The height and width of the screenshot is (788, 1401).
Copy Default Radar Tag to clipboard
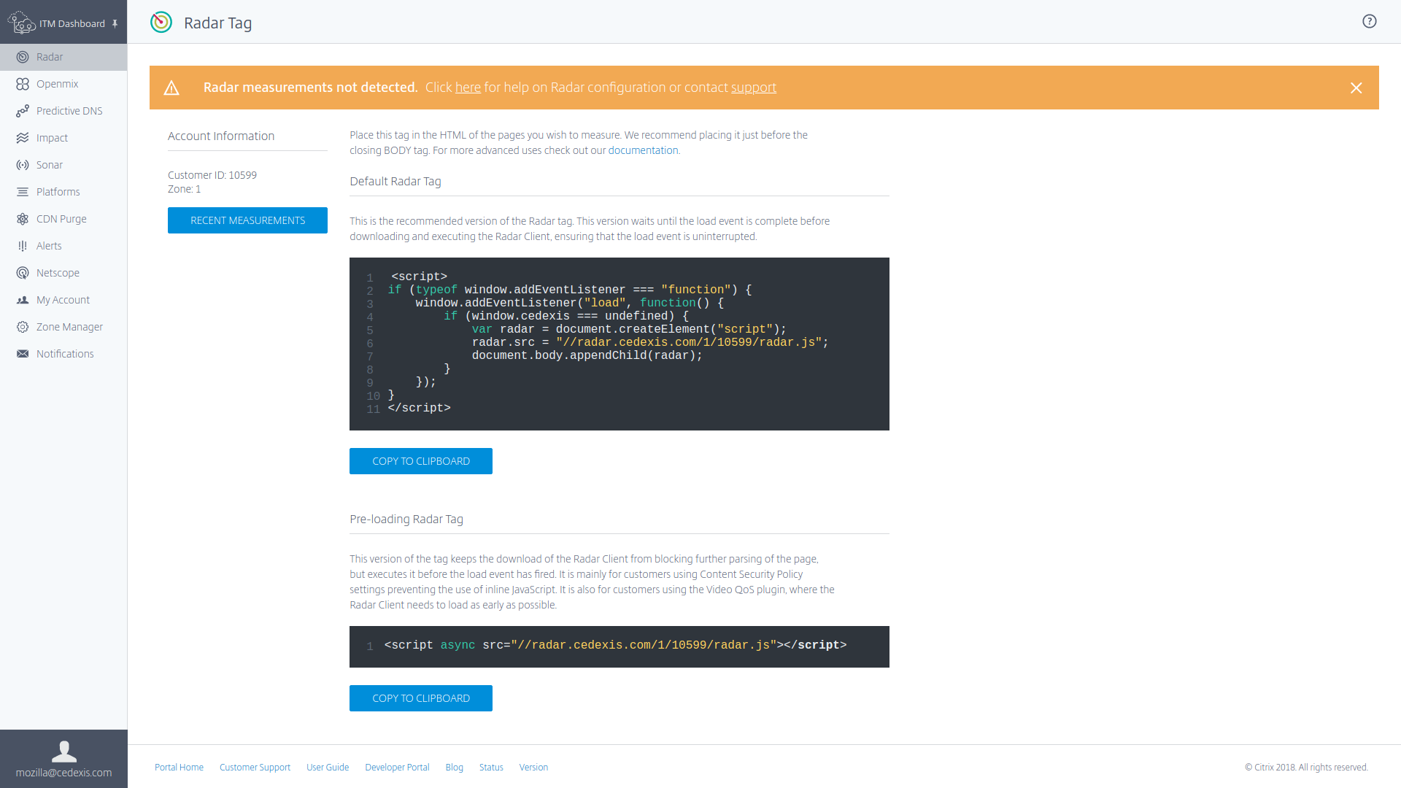click(420, 461)
